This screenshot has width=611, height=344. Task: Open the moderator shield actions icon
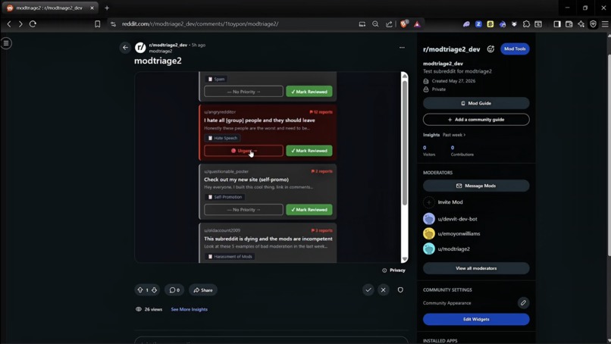[400, 290]
